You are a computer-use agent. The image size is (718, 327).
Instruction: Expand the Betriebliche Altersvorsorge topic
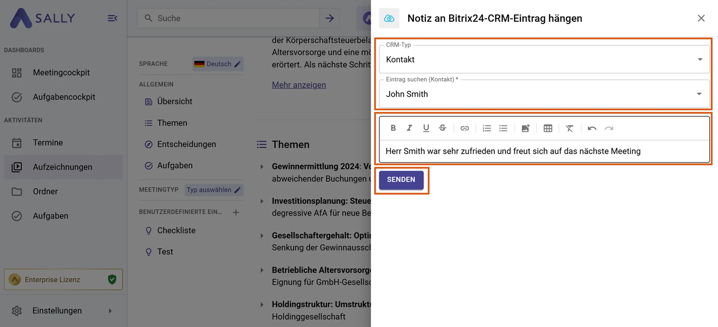[262, 270]
